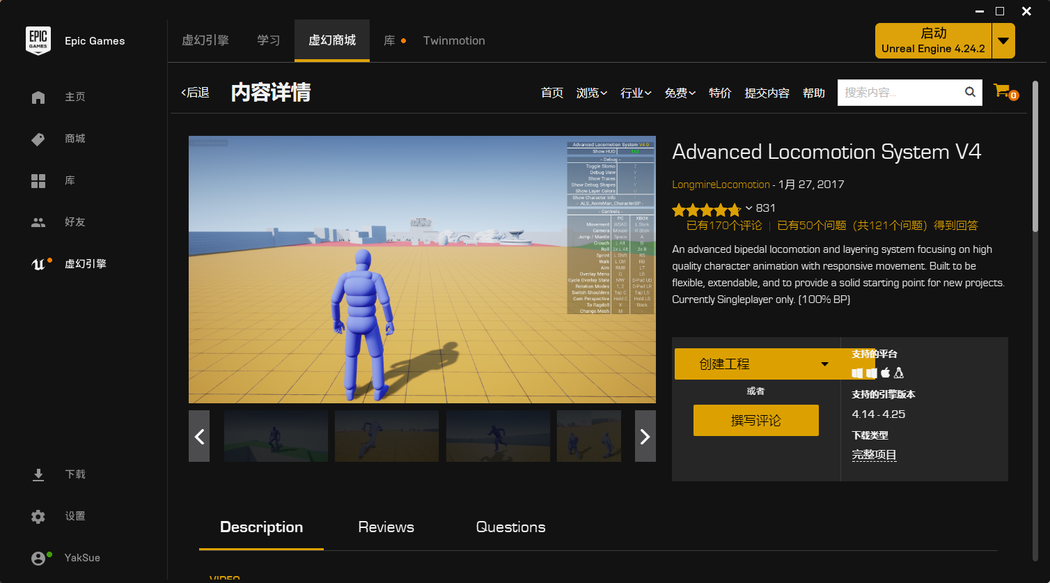Click the 撰写评论 button
The width and height of the screenshot is (1050, 583).
coord(755,421)
